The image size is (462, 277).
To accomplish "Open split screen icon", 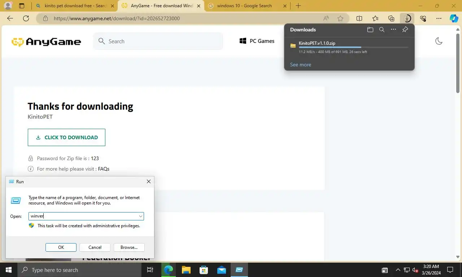I will pos(359,18).
